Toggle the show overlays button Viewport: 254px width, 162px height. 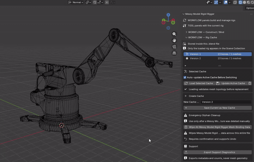tap(225, 2)
